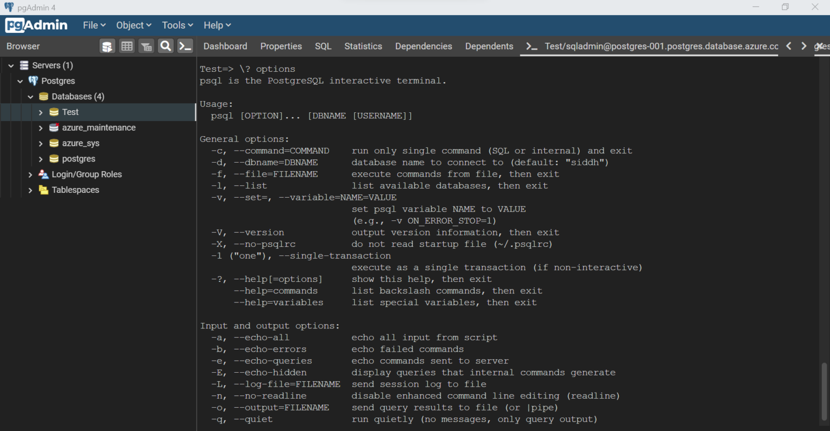
Task: Click the next tab navigation arrow
Action: (x=804, y=46)
